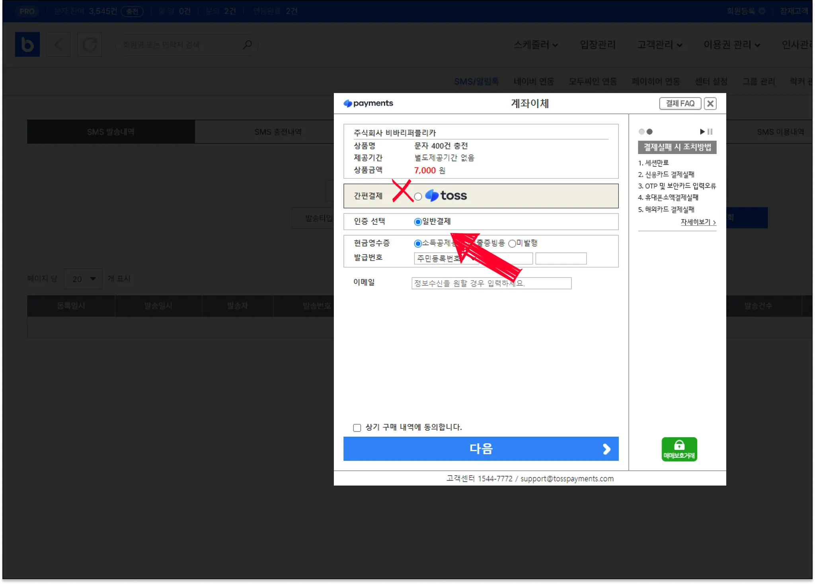Open the page size 20 dropdown
Viewport: 815px width, 584px height.
tap(83, 279)
